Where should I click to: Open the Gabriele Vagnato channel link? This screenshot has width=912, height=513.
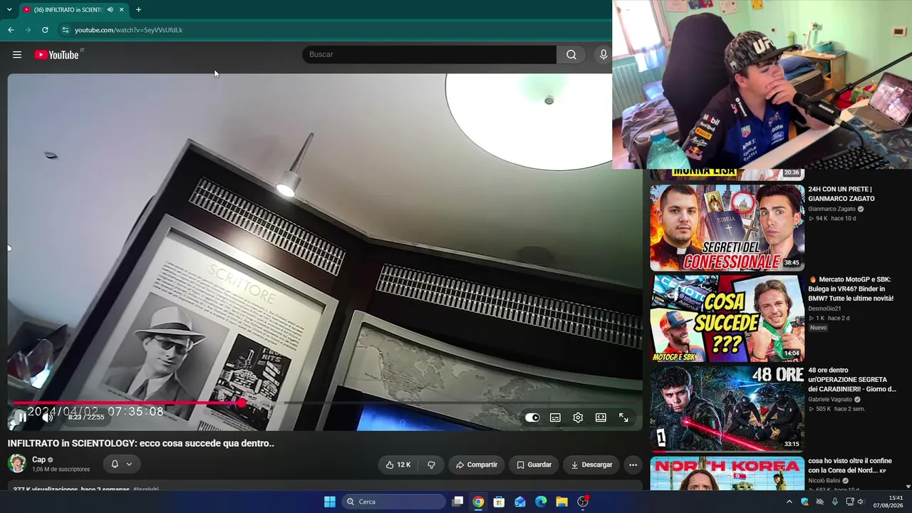coord(830,400)
